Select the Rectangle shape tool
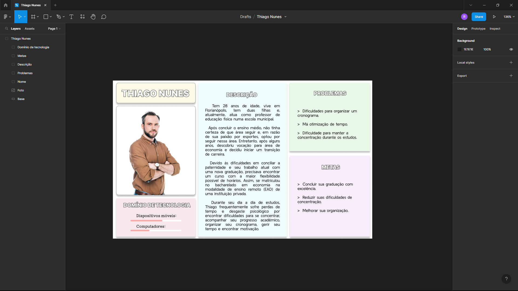 click(46, 17)
